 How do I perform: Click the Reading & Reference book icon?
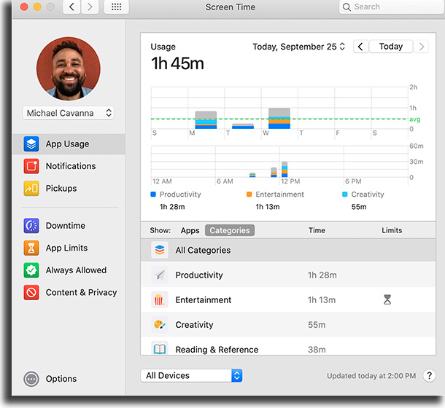160,348
